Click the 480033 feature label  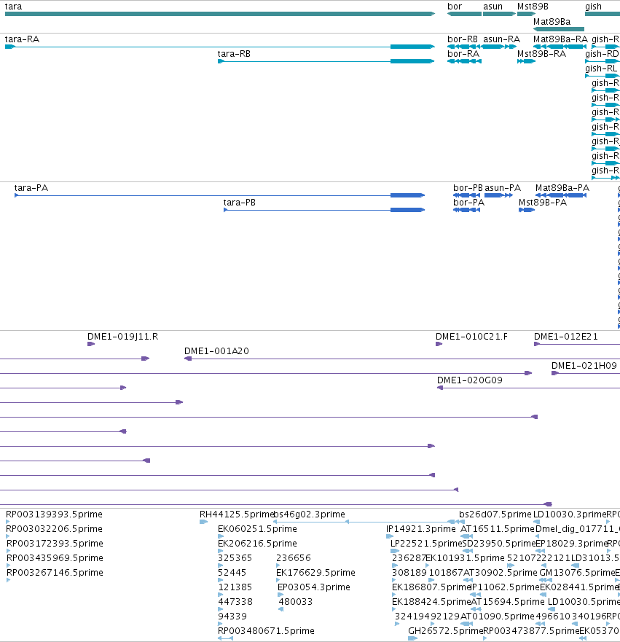[296, 602]
